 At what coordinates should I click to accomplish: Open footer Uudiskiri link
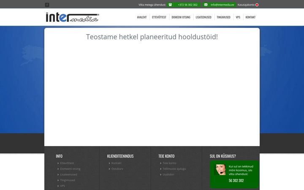[x=168, y=174]
